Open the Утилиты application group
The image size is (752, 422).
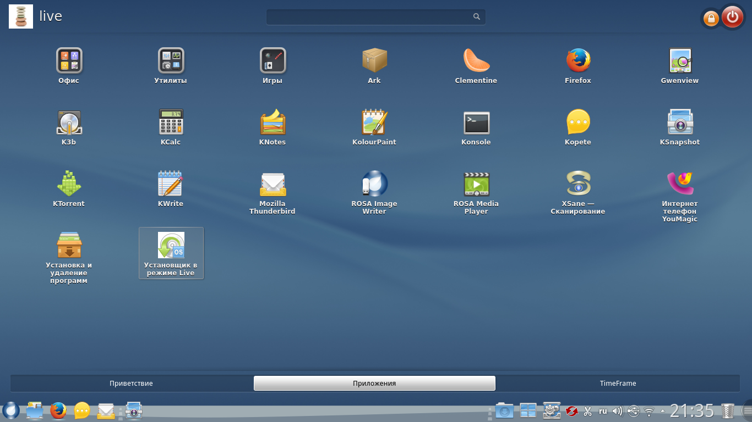coord(171,60)
